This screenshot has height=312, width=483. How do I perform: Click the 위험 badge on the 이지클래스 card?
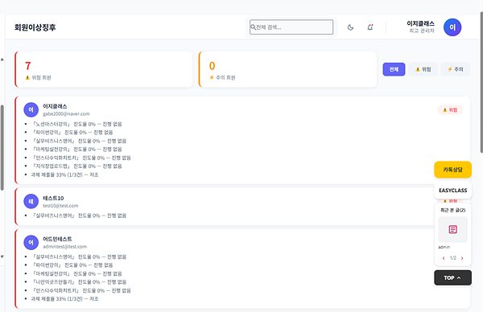click(450, 110)
